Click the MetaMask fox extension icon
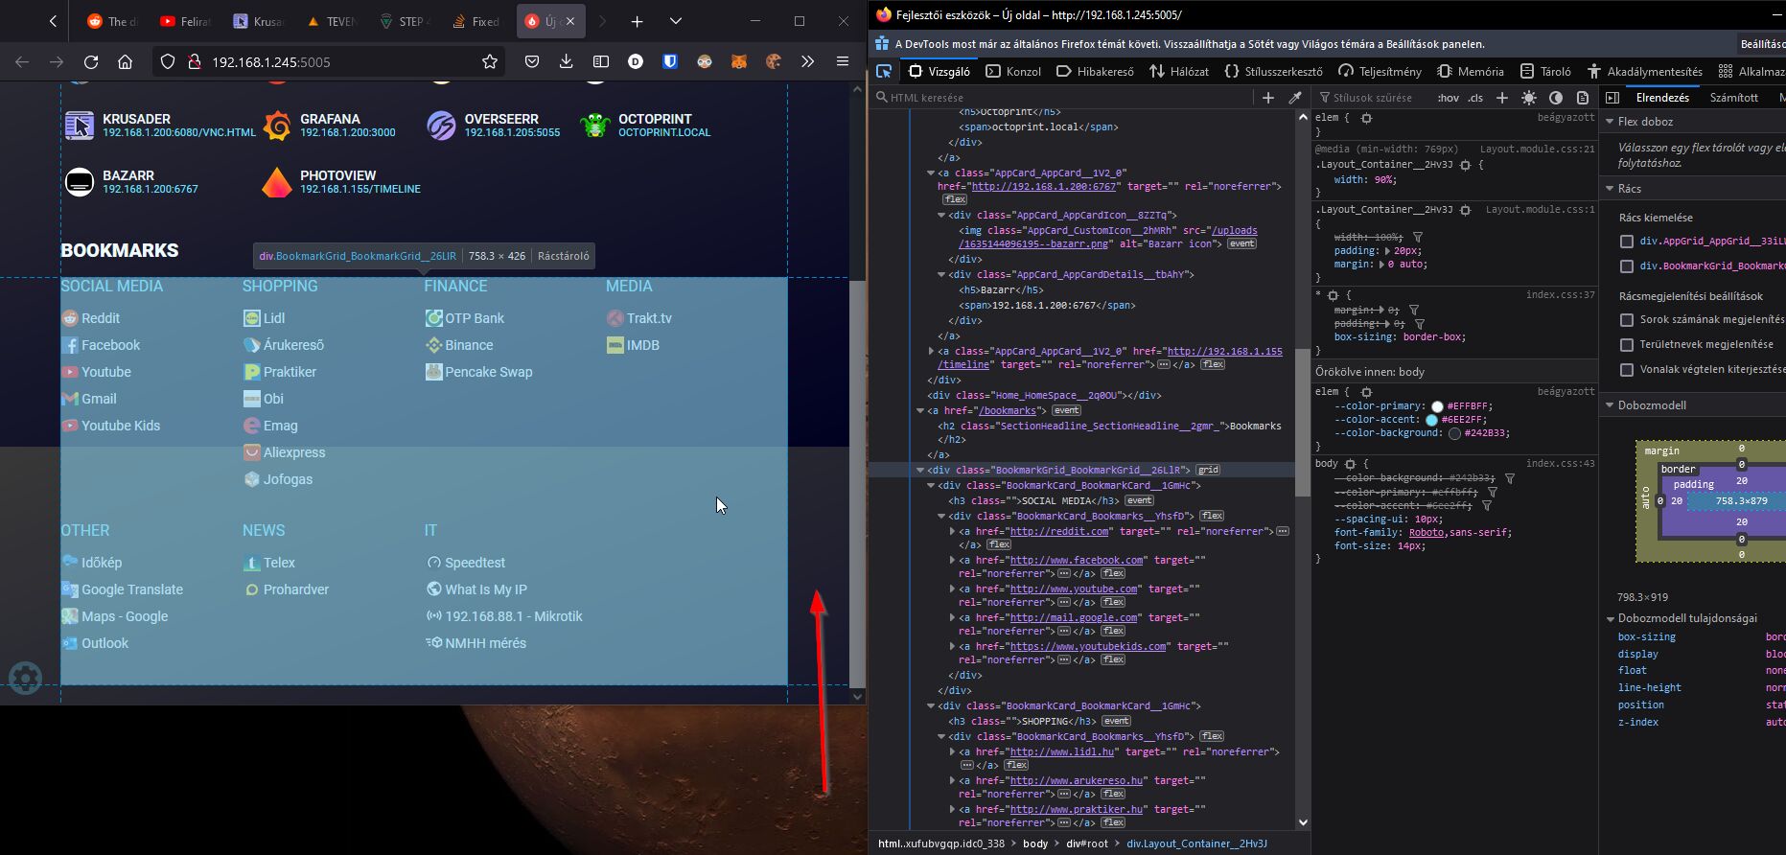Image resolution: width=1786 pixels, height=855 pixels. pyautogui.click(x=739, y=61)
